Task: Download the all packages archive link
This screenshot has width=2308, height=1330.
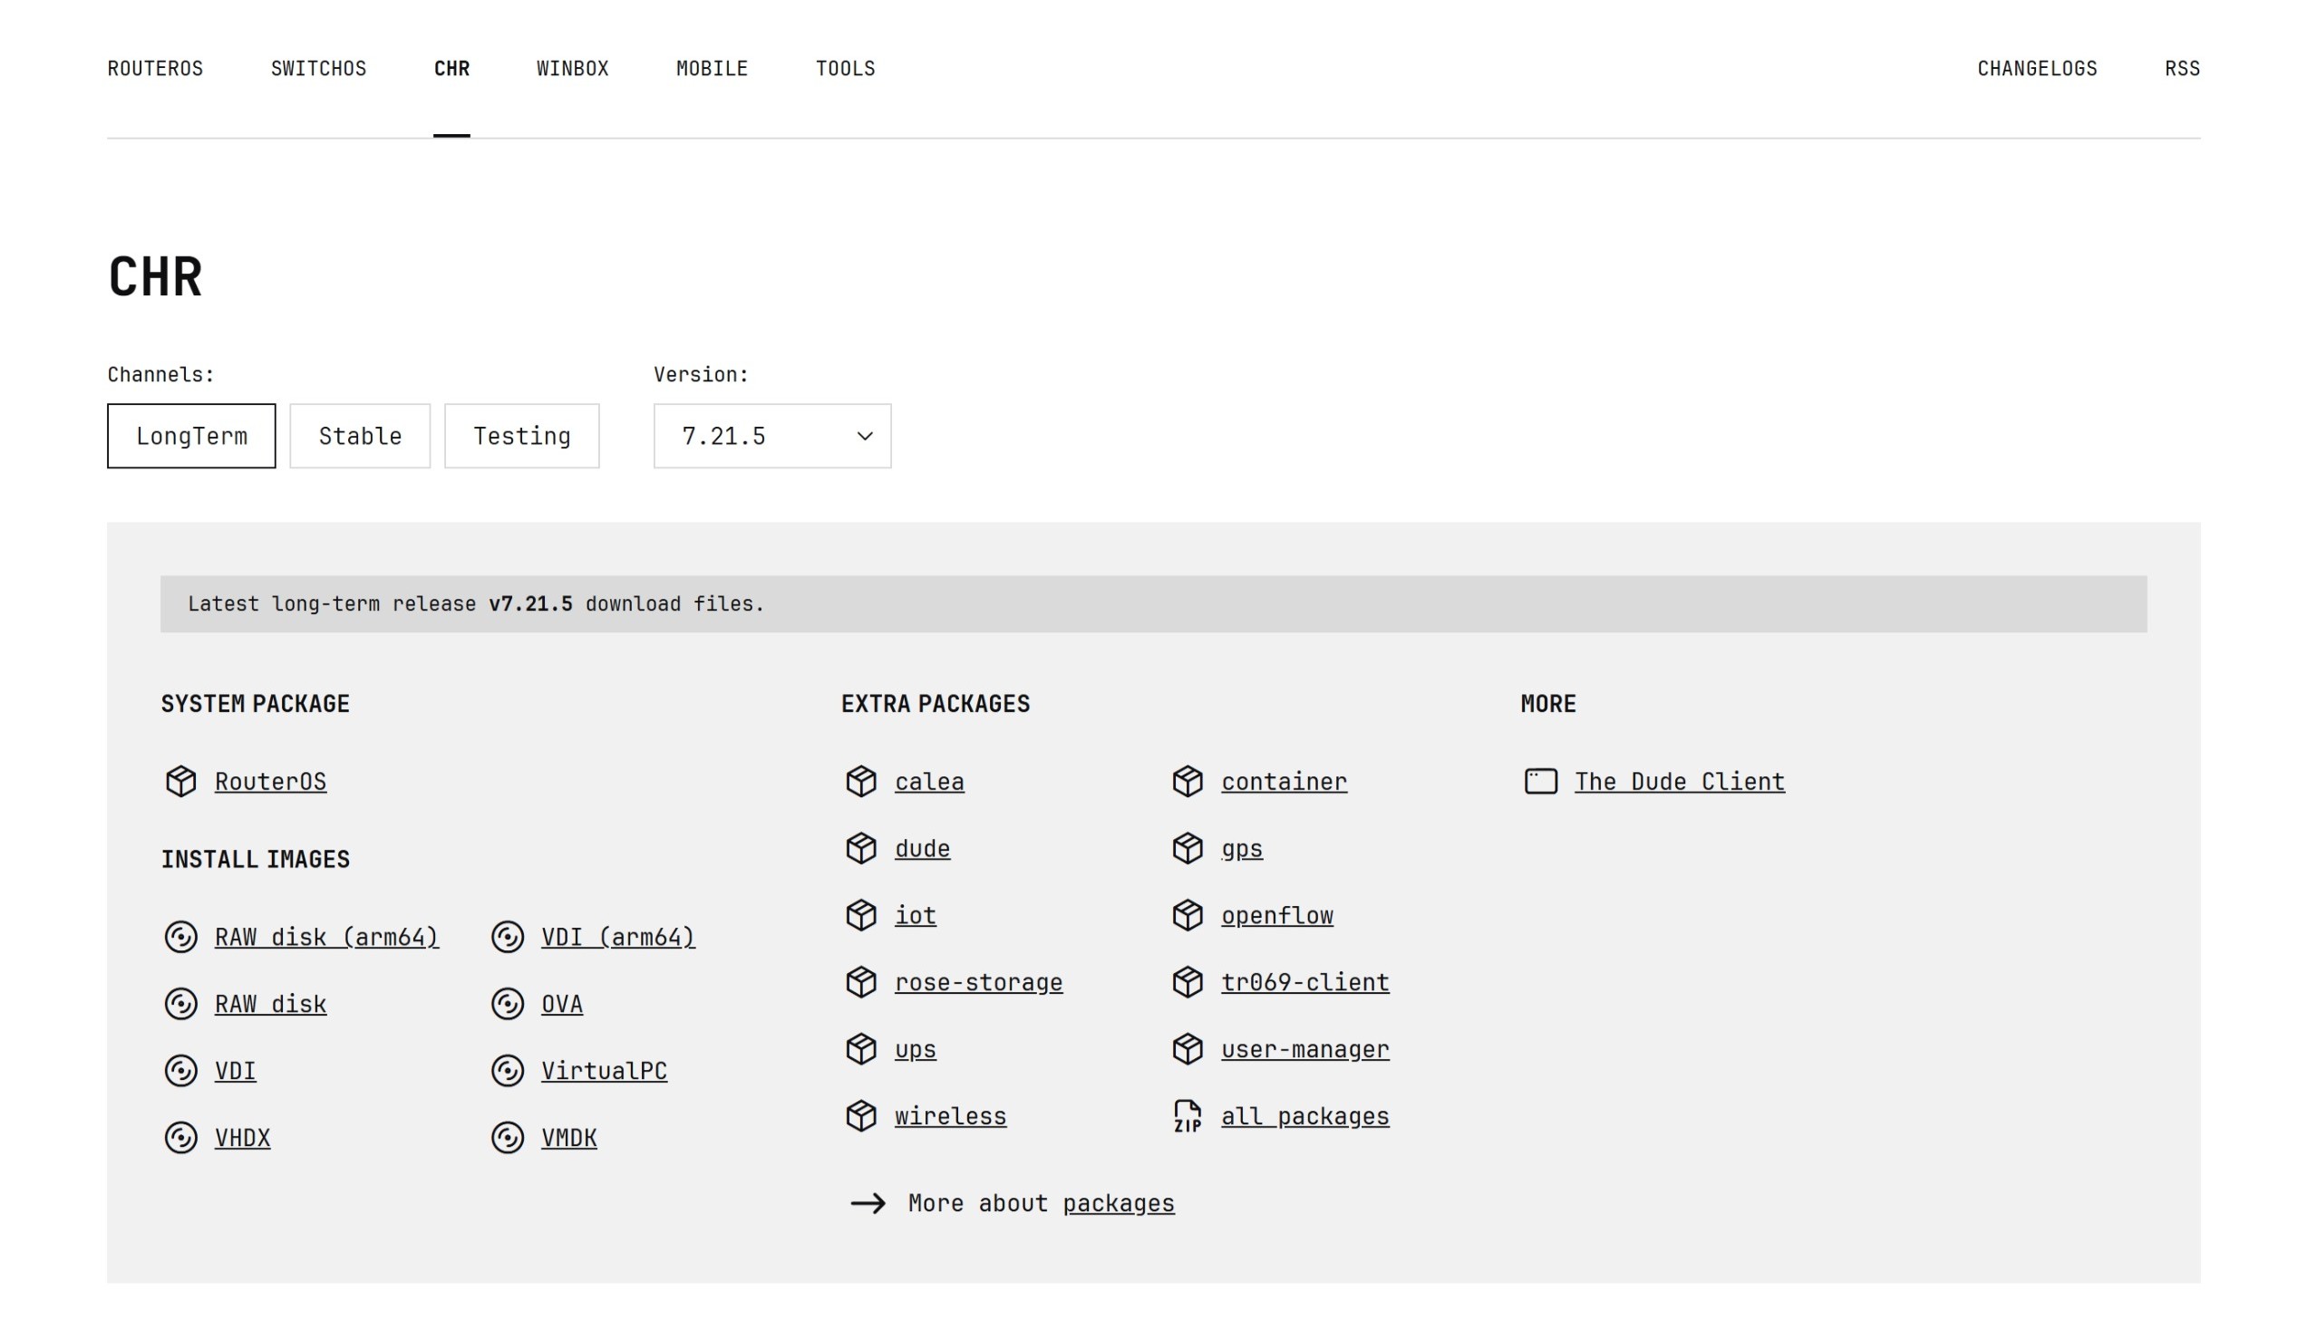Action: click(1304, 1116)
